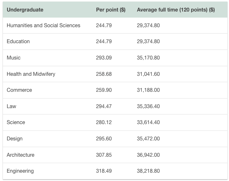Select the Health and Midwifery cell

[x=31, y=74]
